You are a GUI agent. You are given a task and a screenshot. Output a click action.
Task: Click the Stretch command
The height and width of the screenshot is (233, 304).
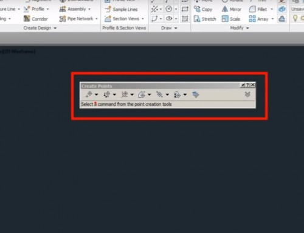(x=205, y=19)
